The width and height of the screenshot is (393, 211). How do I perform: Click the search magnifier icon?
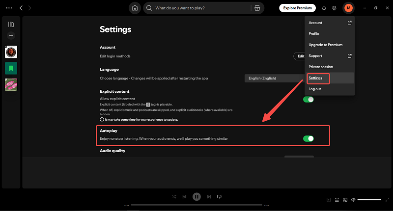(x=149, y=8)
